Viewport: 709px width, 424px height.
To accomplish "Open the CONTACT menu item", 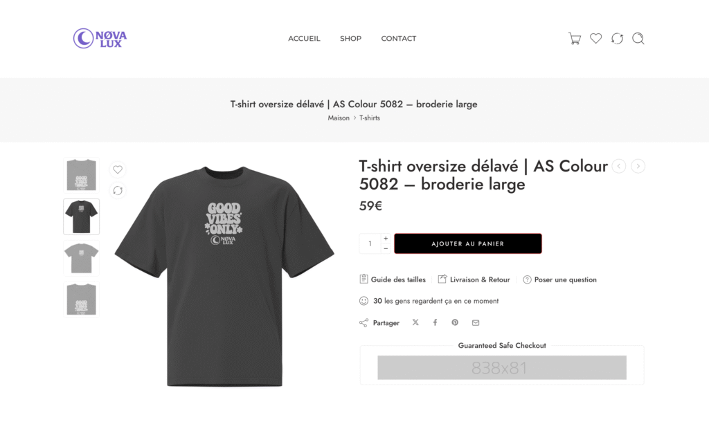I will pyautogui.click(x=398, y=39).
